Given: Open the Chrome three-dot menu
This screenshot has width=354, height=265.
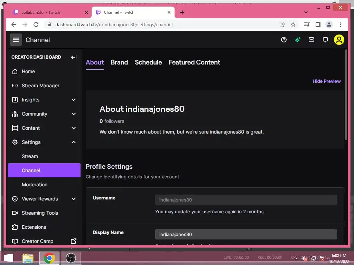Looking at the screenshot, I should [x=340, y=24].
